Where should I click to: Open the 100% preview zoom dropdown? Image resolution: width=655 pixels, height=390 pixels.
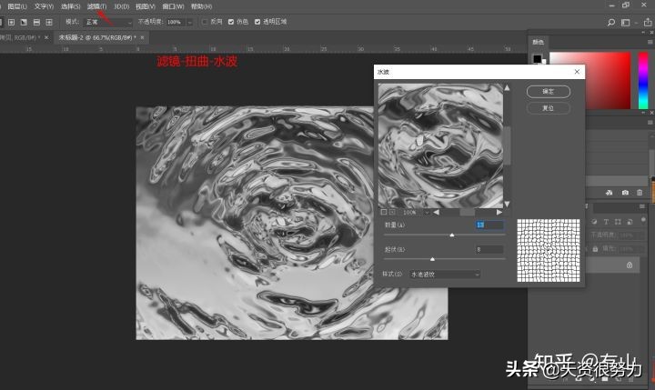coord(427,213)
